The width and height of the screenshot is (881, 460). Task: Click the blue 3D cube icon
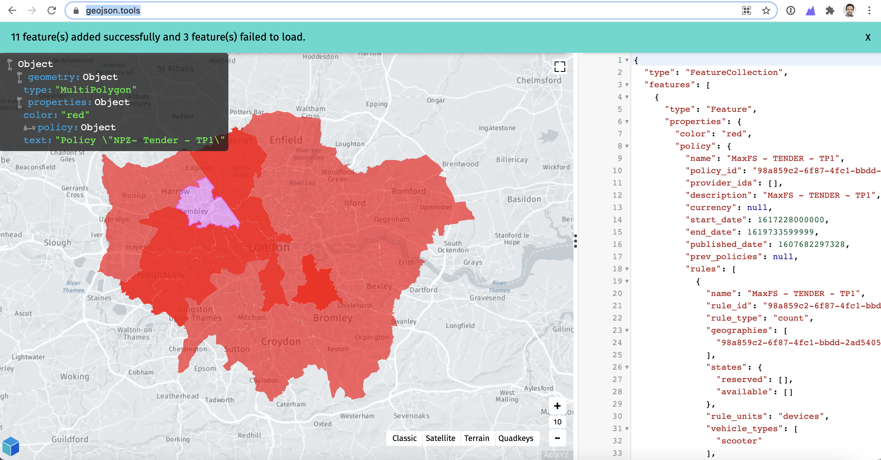click(x=11, y=446)
